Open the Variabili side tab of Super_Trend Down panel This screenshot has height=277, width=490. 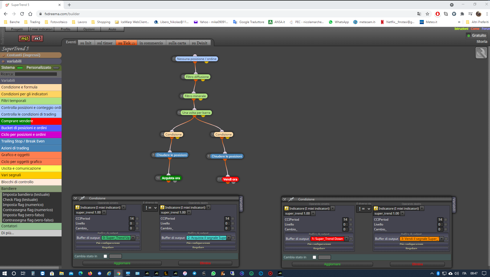[454, 205]
